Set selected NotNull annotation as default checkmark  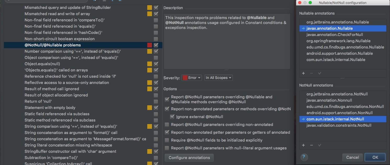coord(319,145)
